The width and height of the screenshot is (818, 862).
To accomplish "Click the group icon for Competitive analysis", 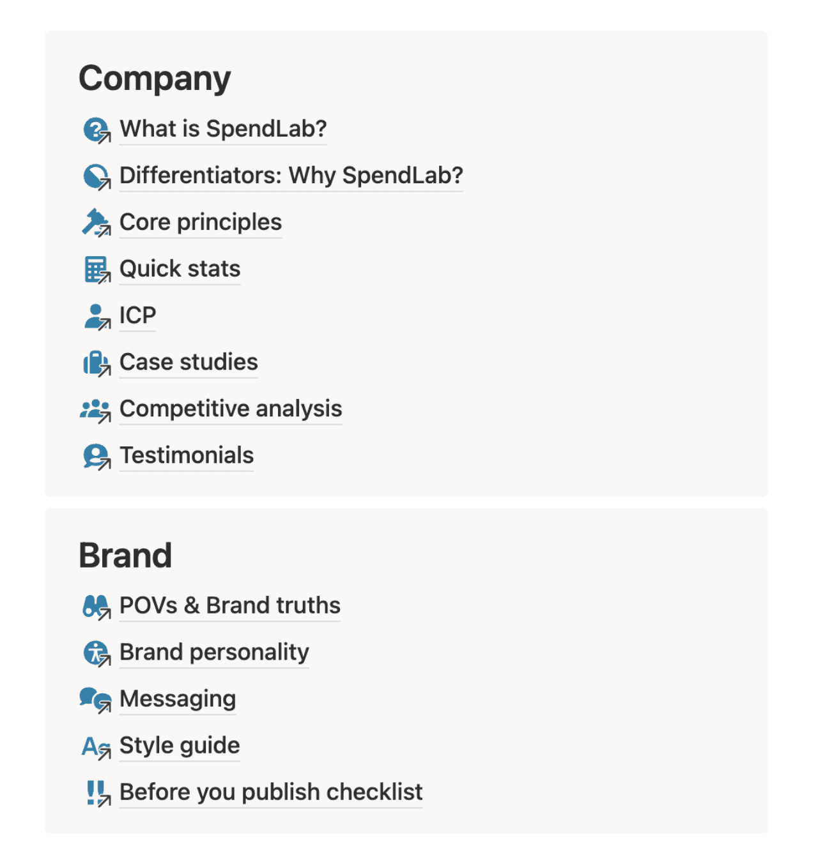I will tap(95, 409).
